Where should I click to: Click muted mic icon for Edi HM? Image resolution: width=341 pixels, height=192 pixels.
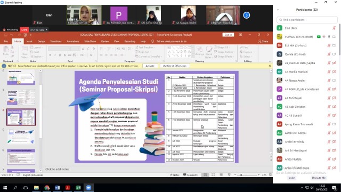[x=329, y=45]
